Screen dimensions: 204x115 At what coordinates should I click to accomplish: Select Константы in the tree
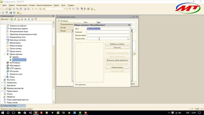click(x=11, y=80)
